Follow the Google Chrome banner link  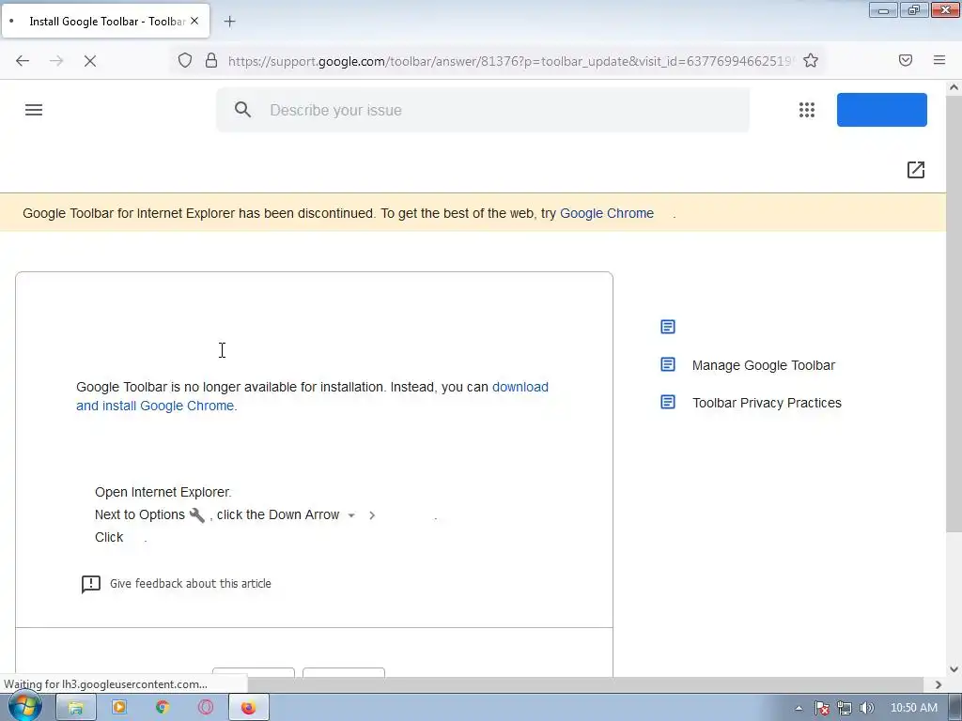tap(607, 213)
